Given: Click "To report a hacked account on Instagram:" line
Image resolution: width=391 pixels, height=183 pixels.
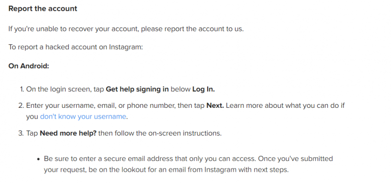Looking at the screenshot, I should click(x=76, y=47).
